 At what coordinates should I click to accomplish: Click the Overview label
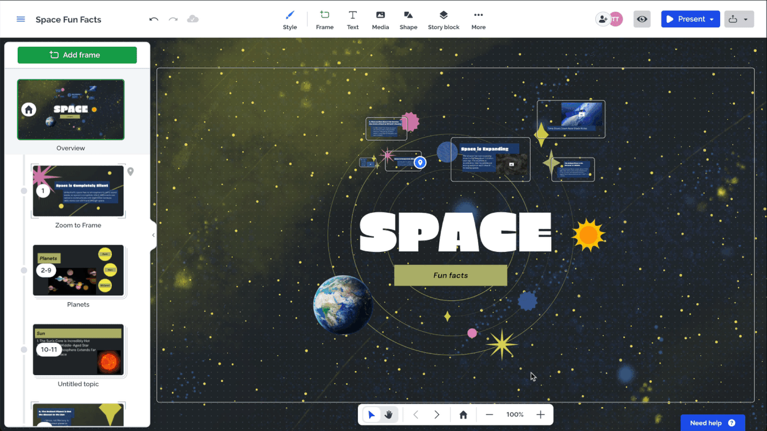click(71, 148)
